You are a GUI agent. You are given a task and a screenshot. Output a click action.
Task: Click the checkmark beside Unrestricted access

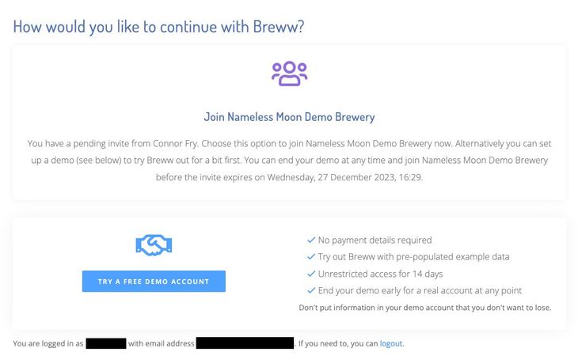tap(310, 274)
